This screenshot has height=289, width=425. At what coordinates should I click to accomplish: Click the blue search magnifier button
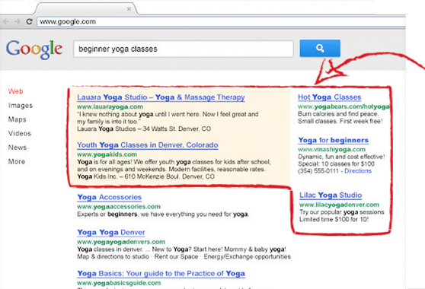[x=320, y=48]
